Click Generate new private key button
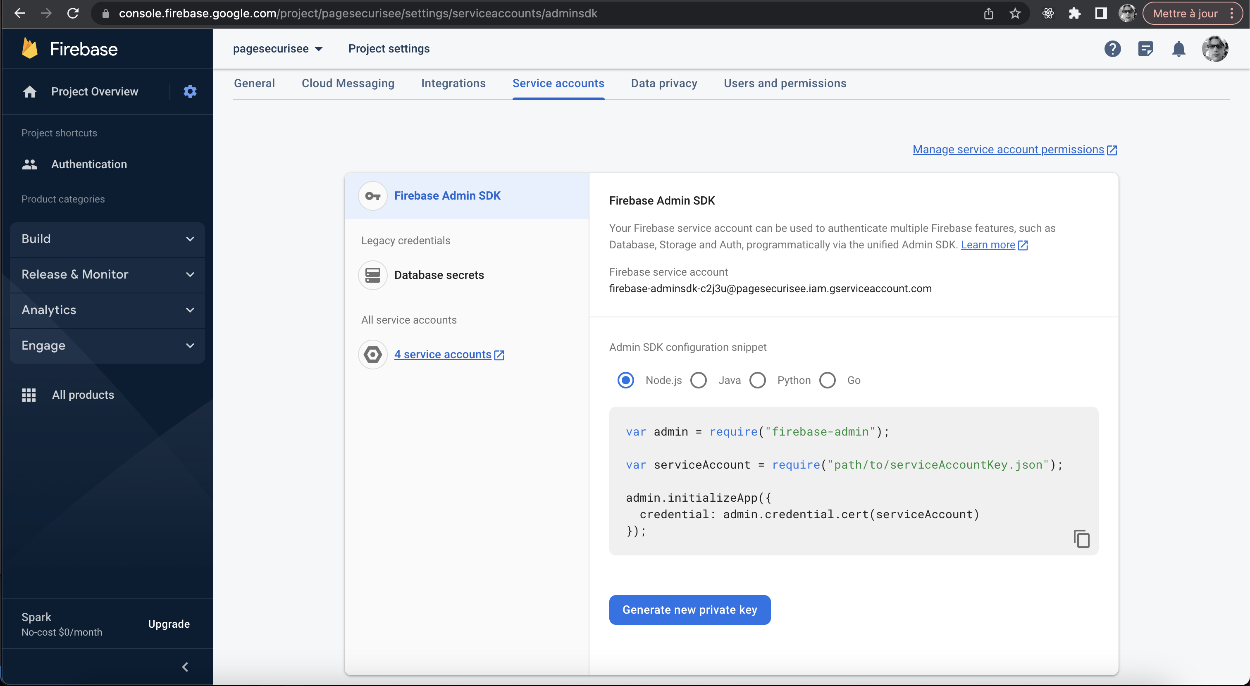Image resolution: width=1250 pixels, height=686 pixels. (689, 610)
